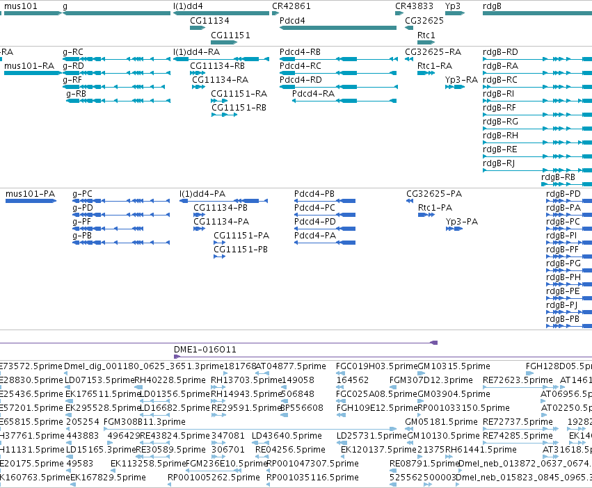Image resolution: width=592 pixels, height=488 pixels.
Task: Select the CR43833 gene label
Action: point(414,6)
